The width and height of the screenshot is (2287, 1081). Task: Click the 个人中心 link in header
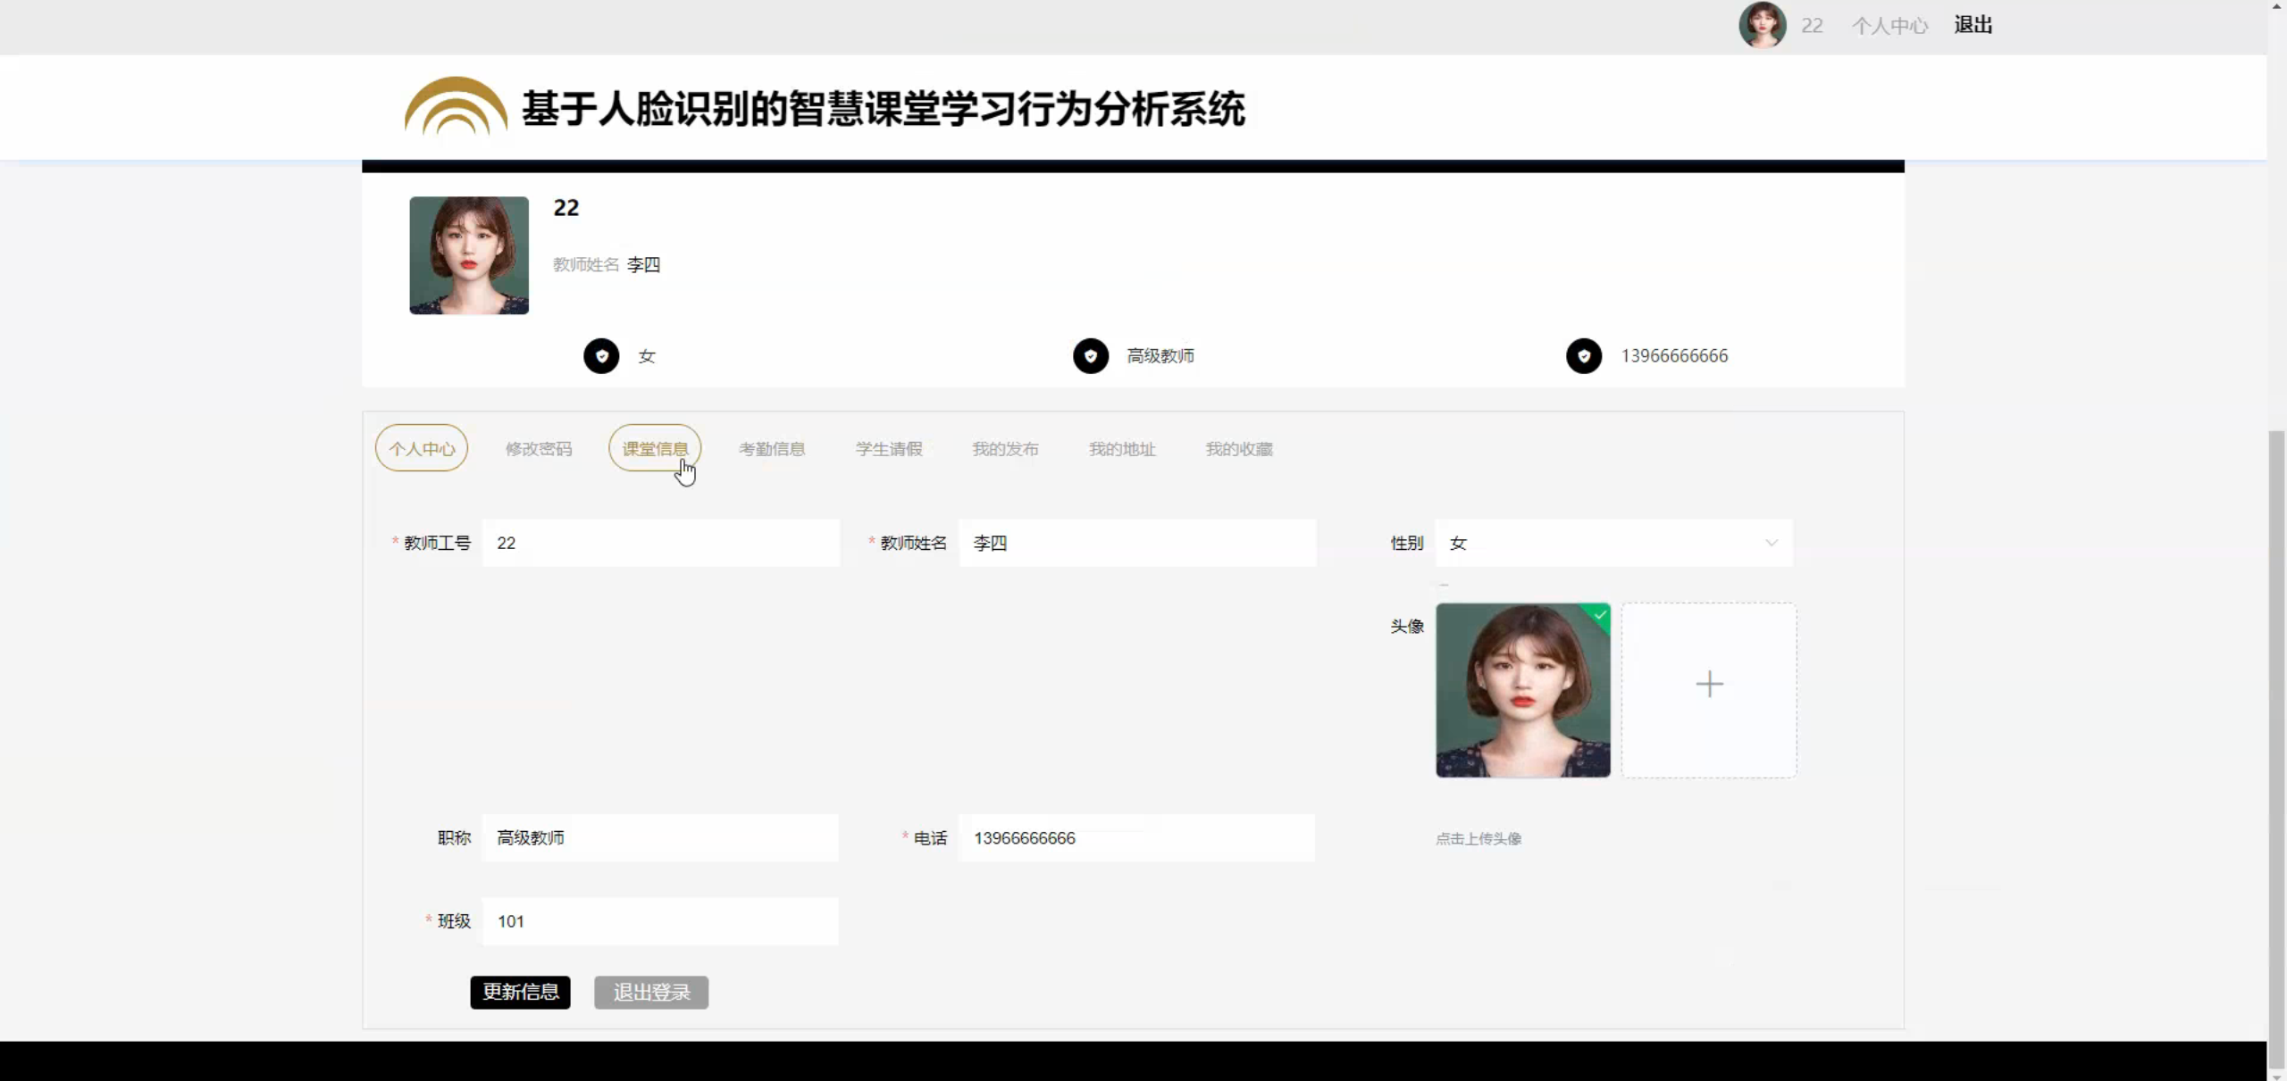point(1889,26)
